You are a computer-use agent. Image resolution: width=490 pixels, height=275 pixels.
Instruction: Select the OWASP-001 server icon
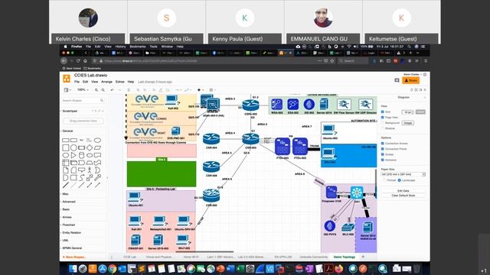click(136, 240)
